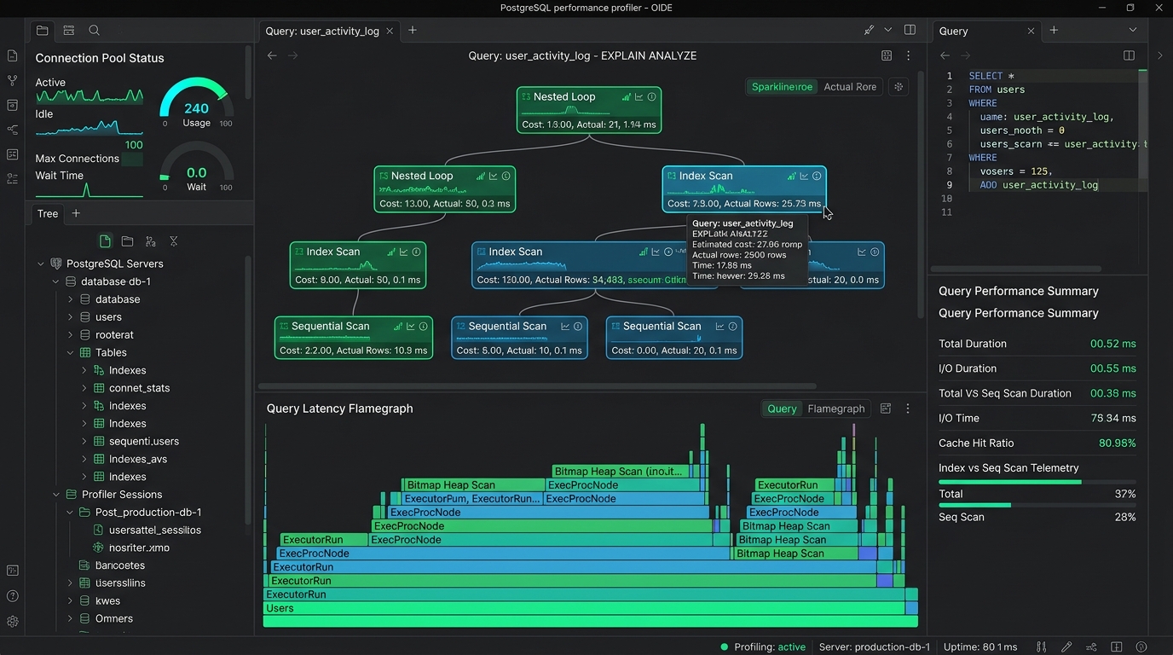1173x655 pixels.
Task: Select the Tree tab
Action: pos(48,214)
